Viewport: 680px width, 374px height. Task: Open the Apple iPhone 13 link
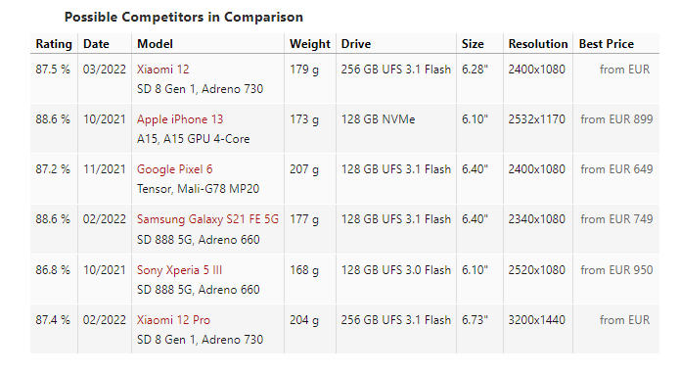(180, 119)
